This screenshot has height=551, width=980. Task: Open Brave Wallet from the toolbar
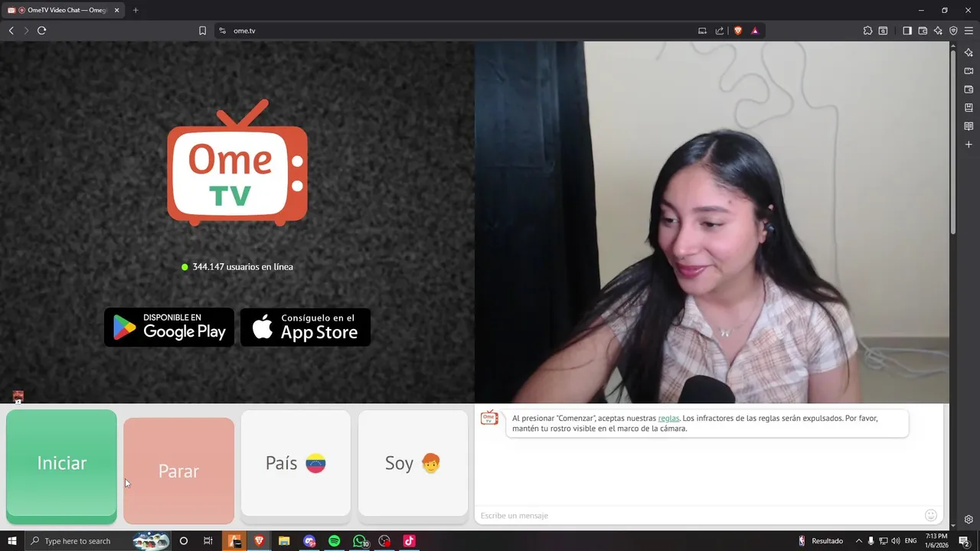point(923,31)
